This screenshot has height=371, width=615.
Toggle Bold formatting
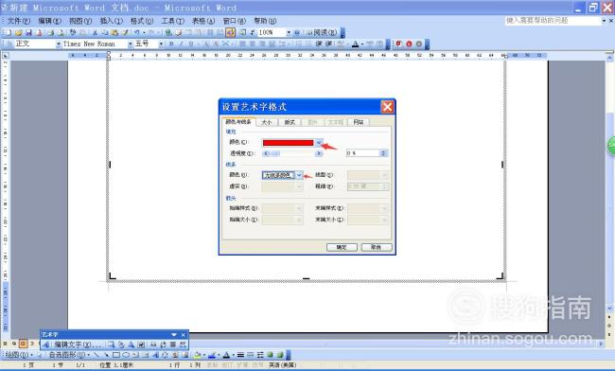[x=171, y=44]
